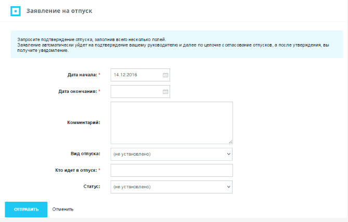This screenshot has height=222, width=348.
Task: Click the Статус label
Action: click(x=92, y=186)
